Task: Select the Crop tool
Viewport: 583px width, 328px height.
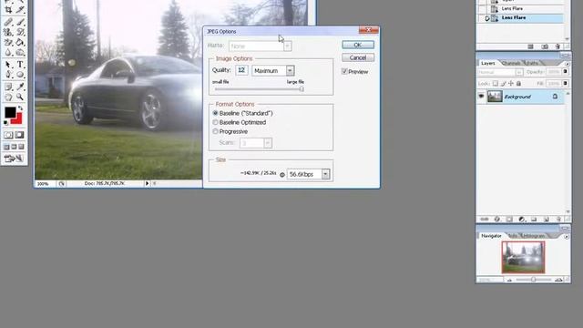Action: click(8, 10)
